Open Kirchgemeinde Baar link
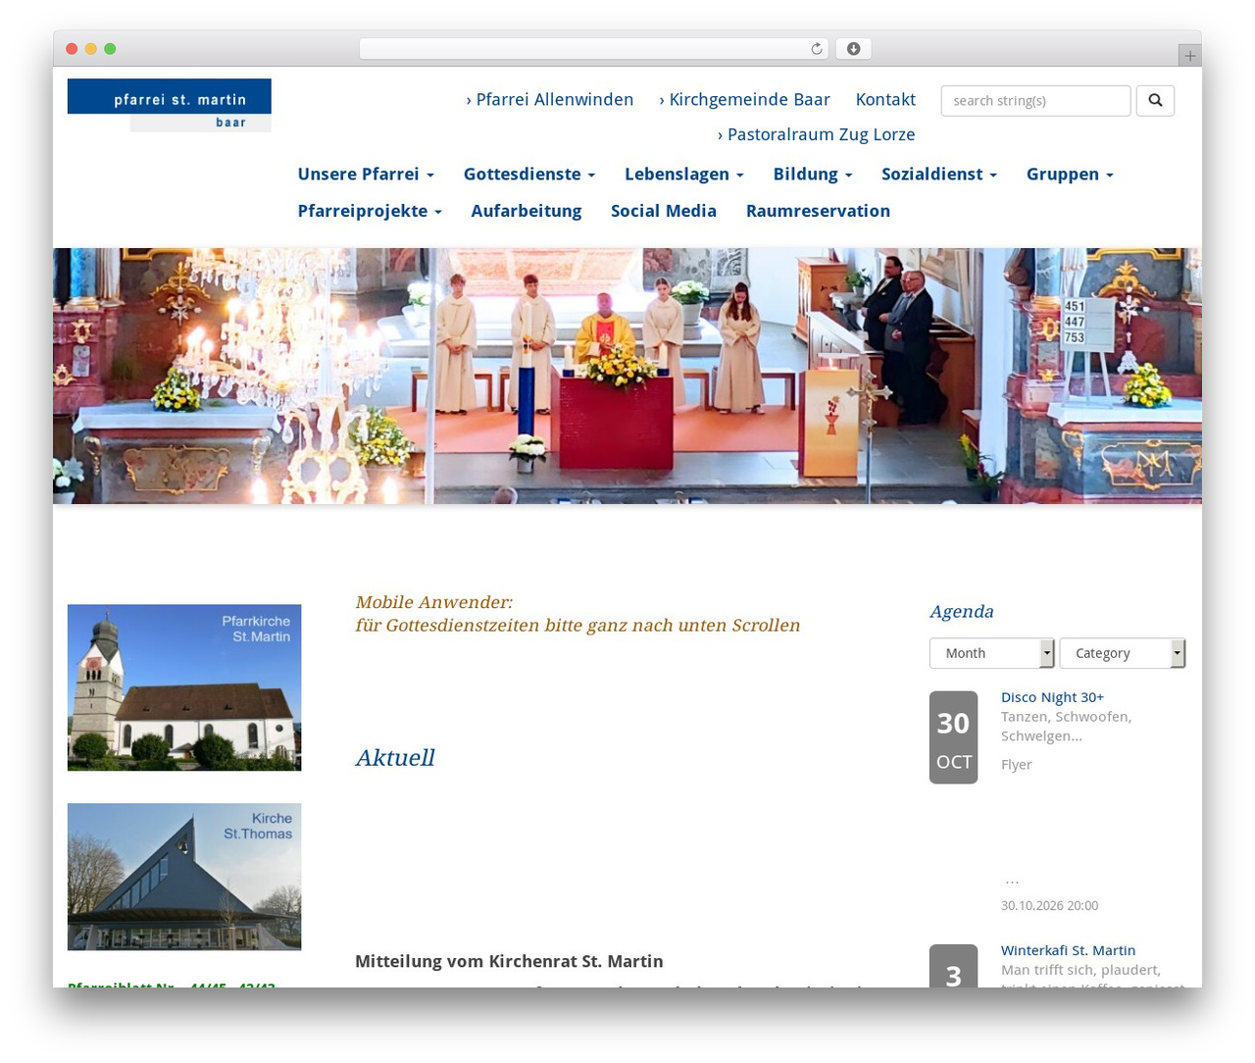 [x=744, y=99]
